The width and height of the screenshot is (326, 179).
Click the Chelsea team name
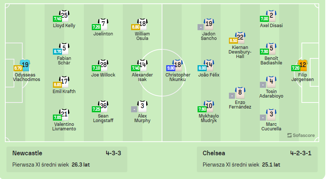click(x=214, y=153)
